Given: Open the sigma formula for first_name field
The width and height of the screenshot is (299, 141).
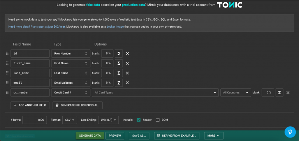Looking at the screenshot, I should [x=119, y=63].
